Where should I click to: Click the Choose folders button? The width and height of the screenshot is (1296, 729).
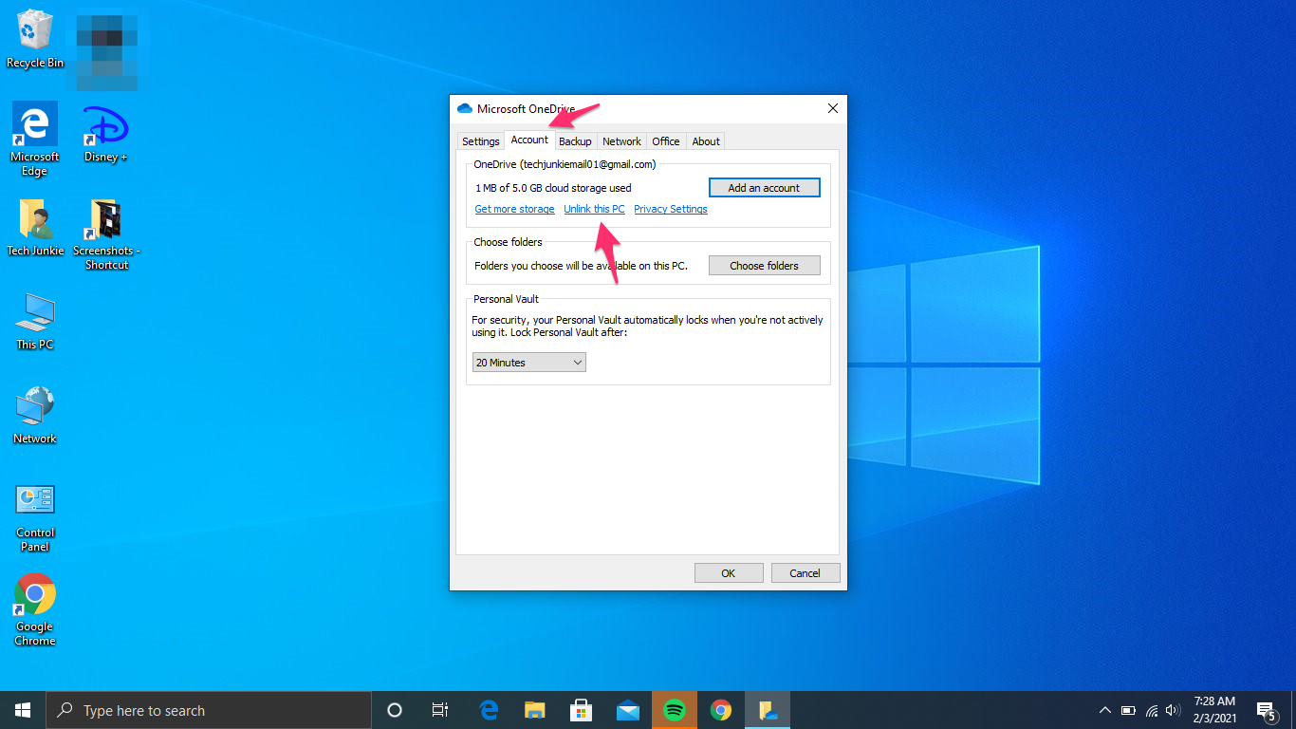pyautogui.click(x=764, y=266)
